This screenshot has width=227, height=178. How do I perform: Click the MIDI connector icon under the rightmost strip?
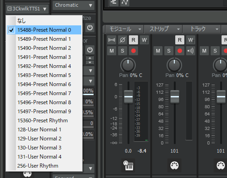click(221, 165)
